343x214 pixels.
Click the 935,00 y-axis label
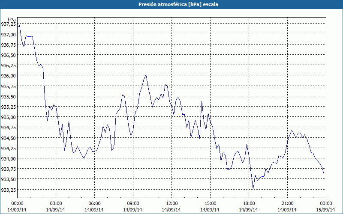coord(8,117)
